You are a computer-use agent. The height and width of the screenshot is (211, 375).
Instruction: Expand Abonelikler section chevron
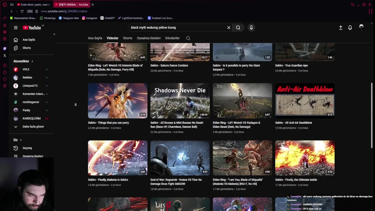point(32,61)
